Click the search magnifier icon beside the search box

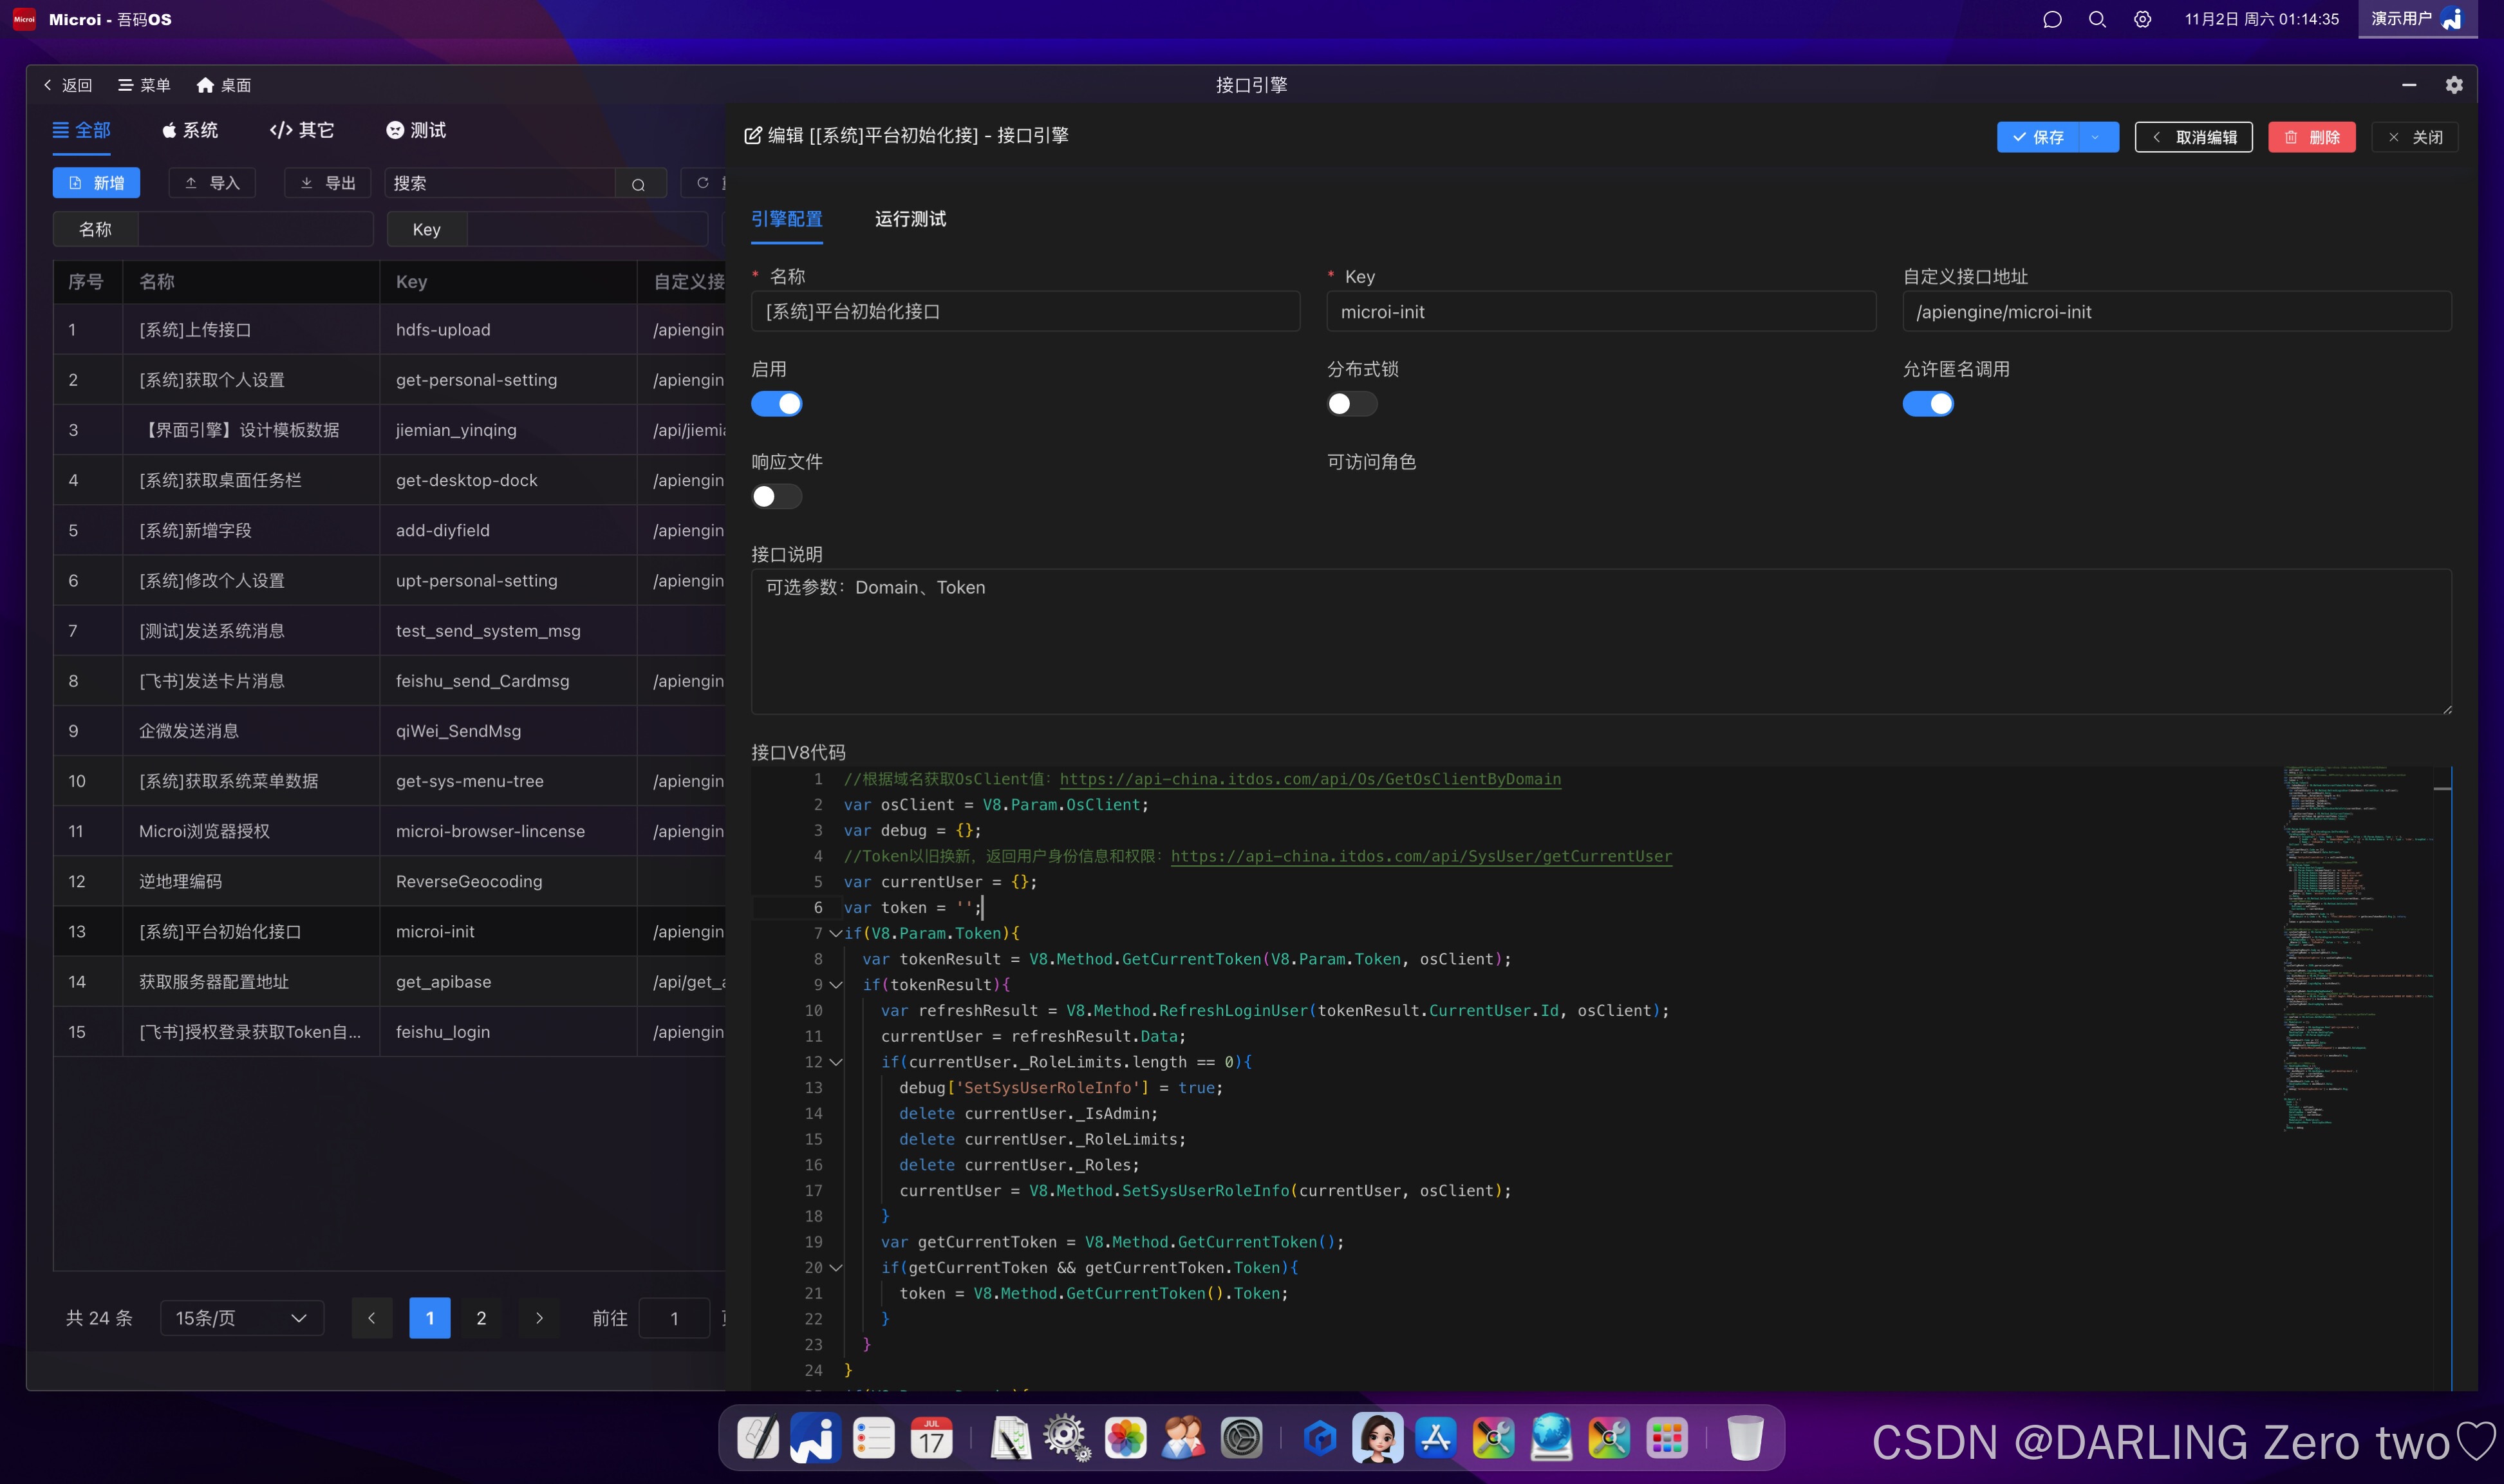pos(638,184)
